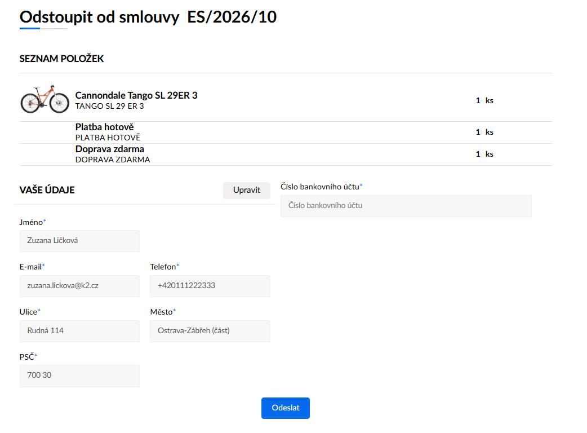
Task: Click the Jméno input field
Action: [x=79, y=241]
